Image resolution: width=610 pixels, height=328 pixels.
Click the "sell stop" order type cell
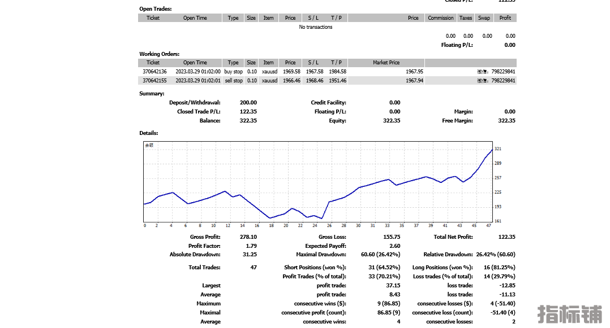pos(234,80)
